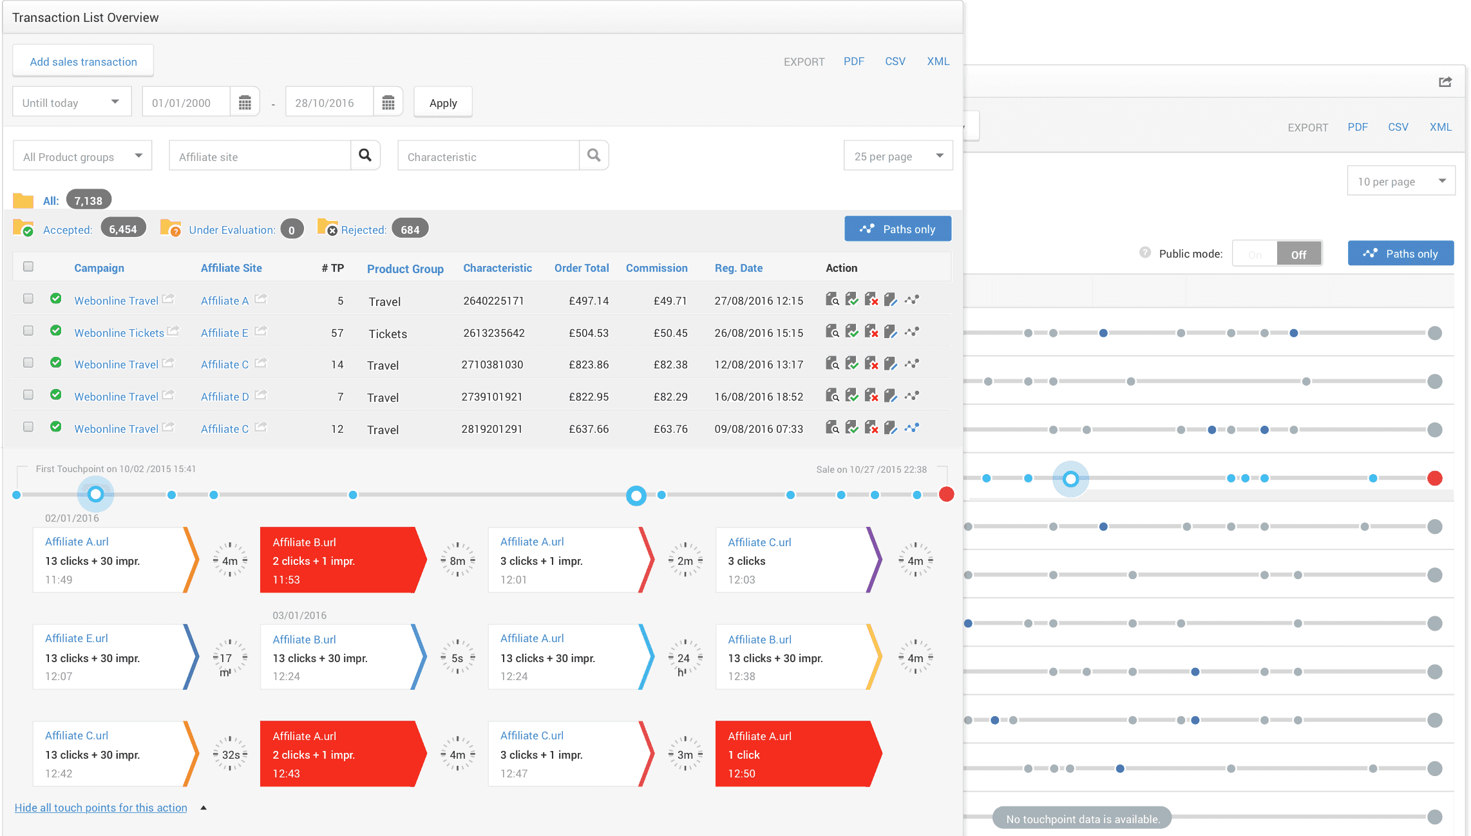The image size is (1471, 836).
Task: Open calendar picker beside 28/10/2016
Action: point(388,102)
